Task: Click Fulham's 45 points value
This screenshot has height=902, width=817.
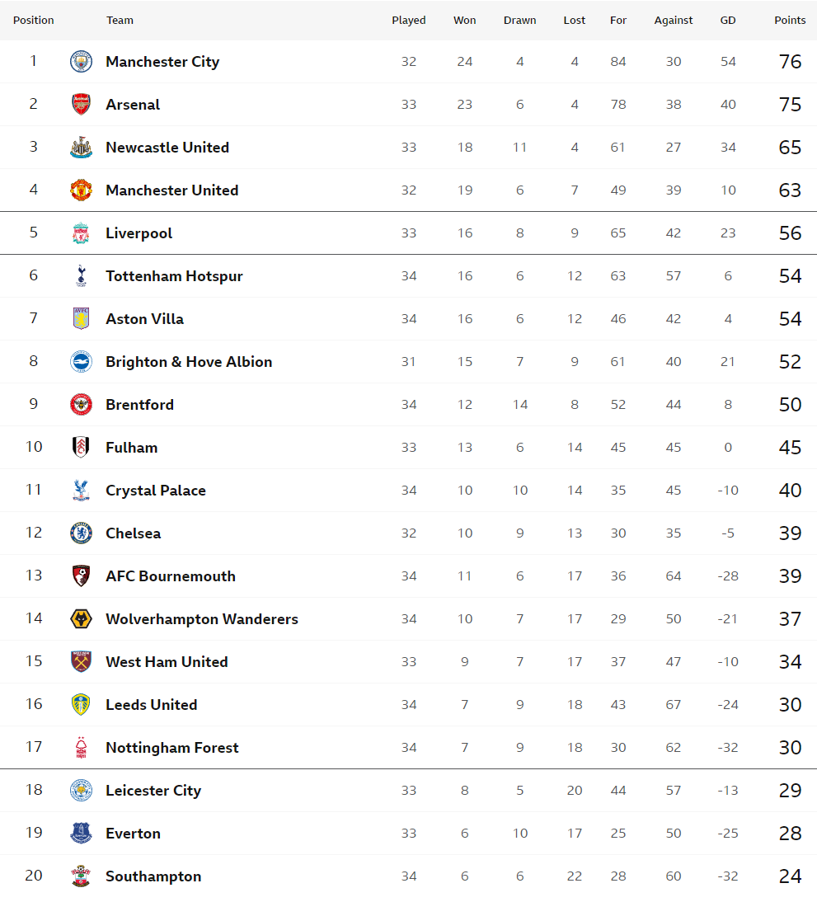Action: click(790, 448)
